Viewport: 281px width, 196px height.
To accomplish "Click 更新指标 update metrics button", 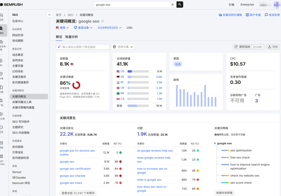I will click(249, 47).
